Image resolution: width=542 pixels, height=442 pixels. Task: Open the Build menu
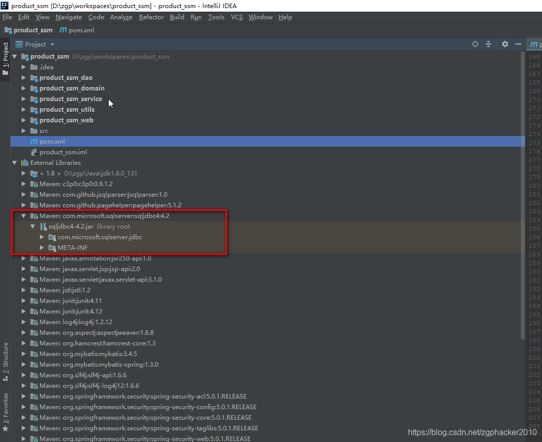pos(177,17)
